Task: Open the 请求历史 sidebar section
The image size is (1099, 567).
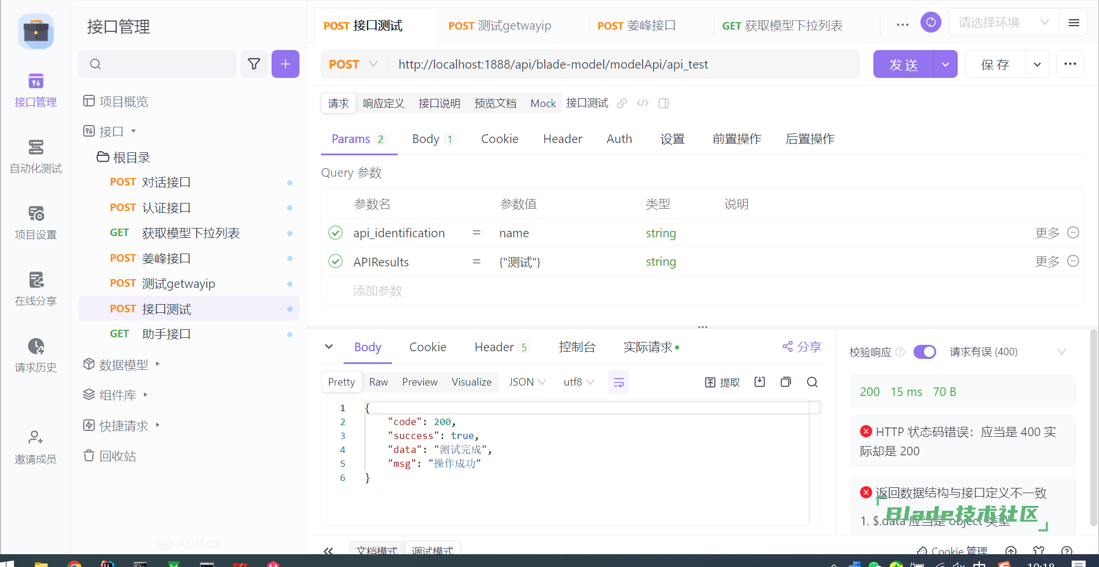Action: [x=35, y=355]
